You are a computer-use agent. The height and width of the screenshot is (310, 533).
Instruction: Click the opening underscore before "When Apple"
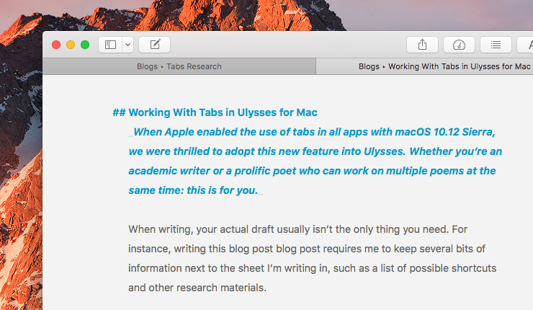point(130,133)
